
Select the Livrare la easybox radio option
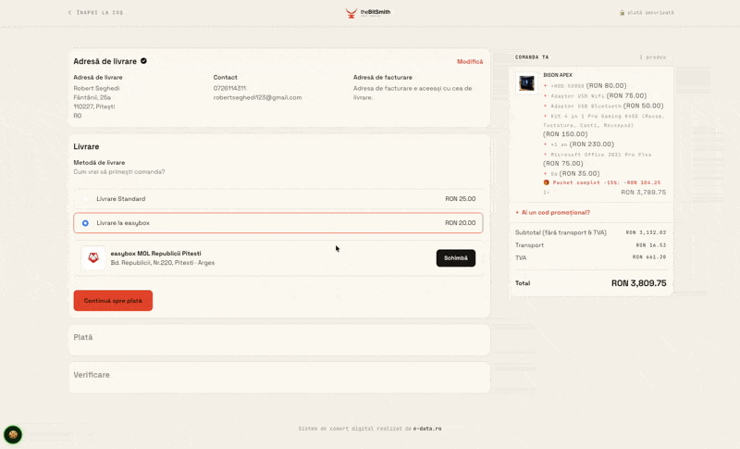85,223
